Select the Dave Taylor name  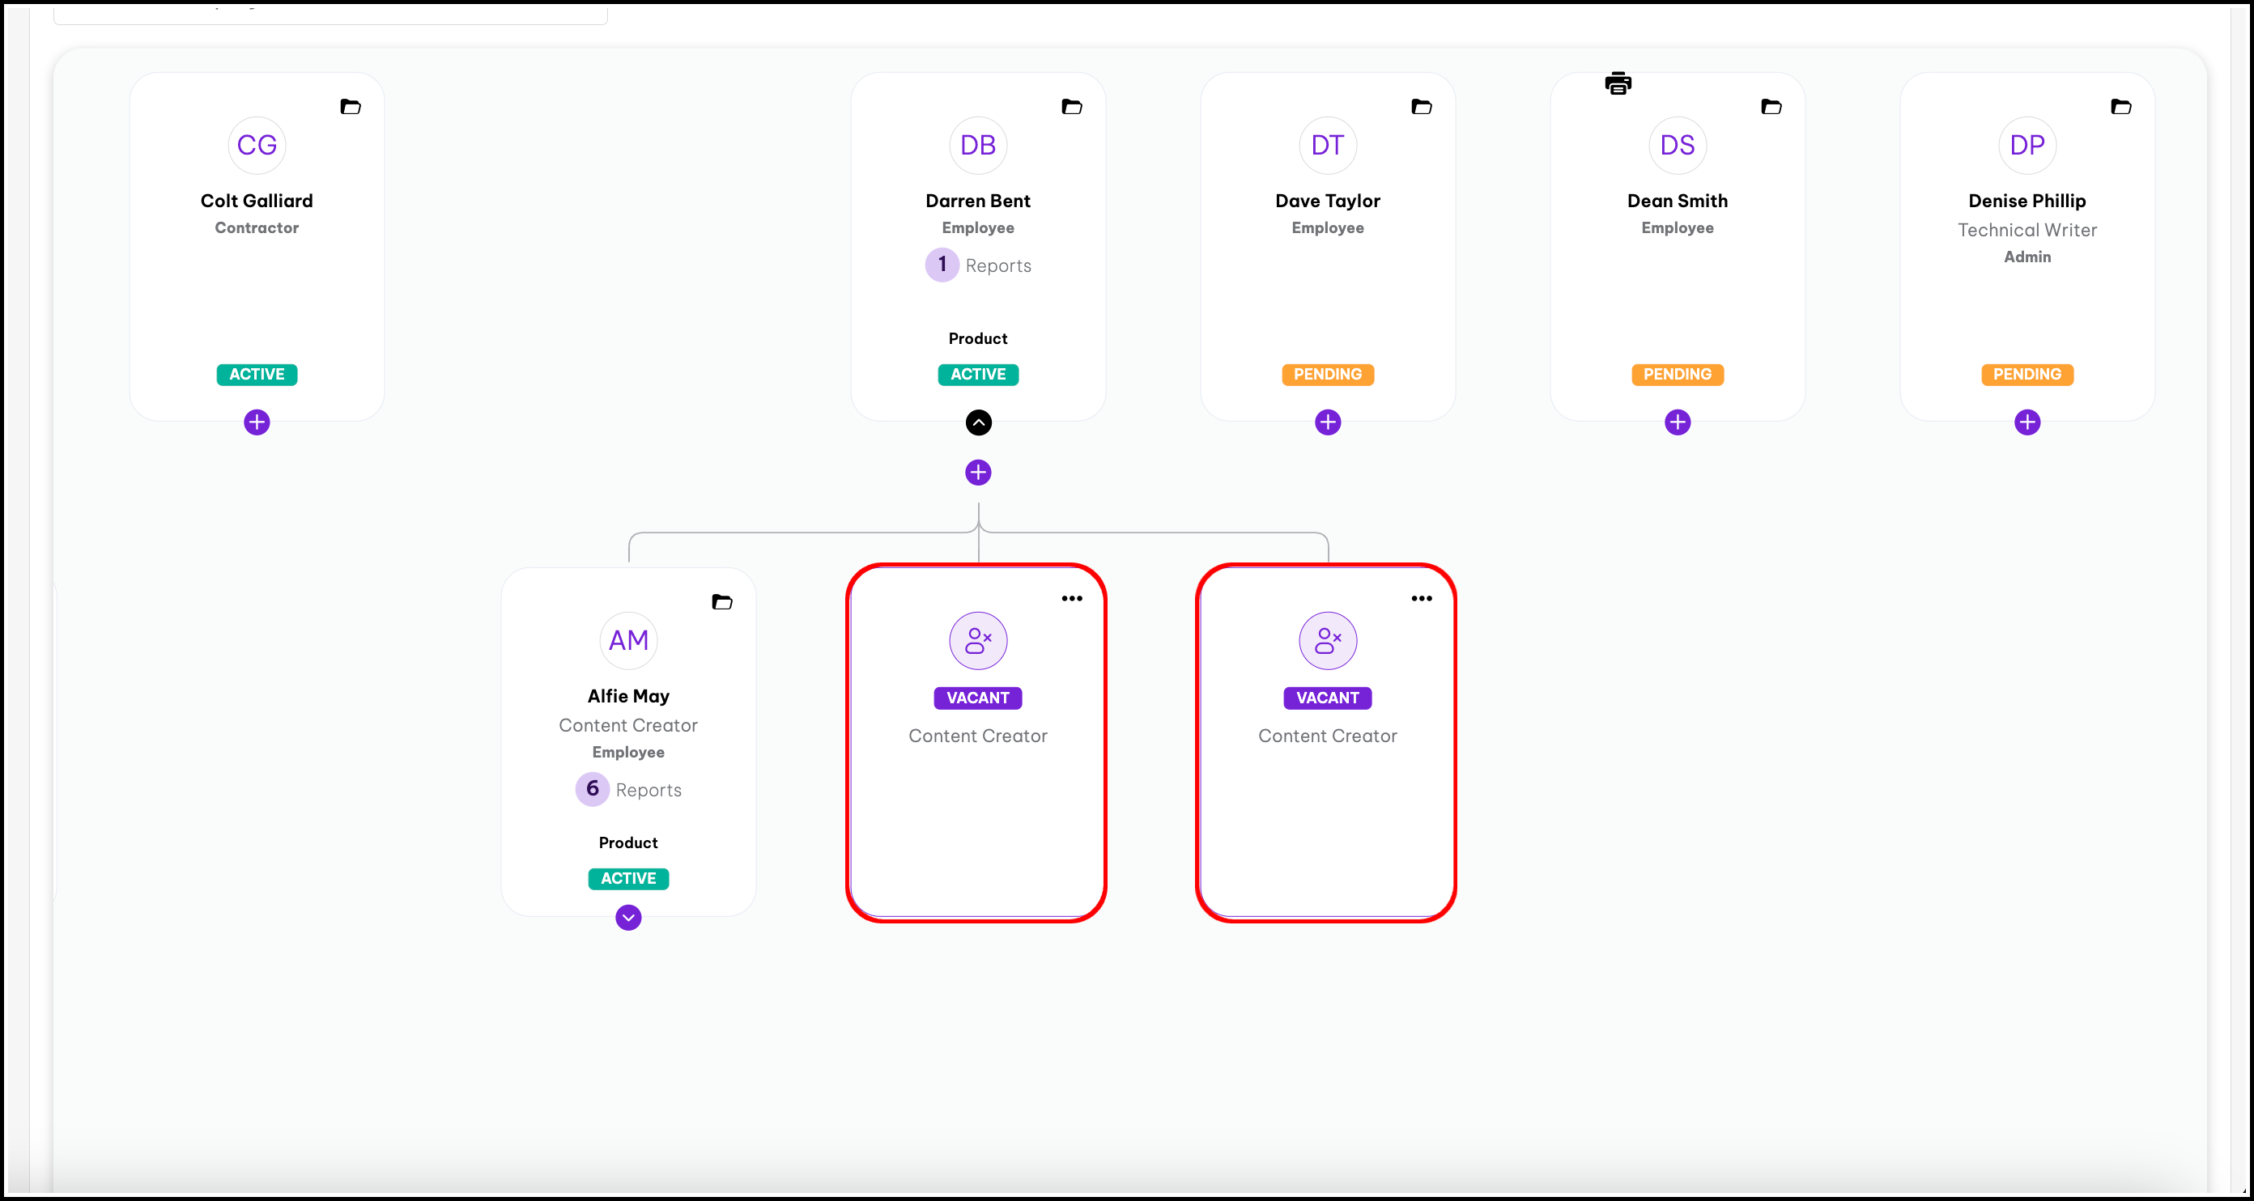click(x=1327, y=201)
